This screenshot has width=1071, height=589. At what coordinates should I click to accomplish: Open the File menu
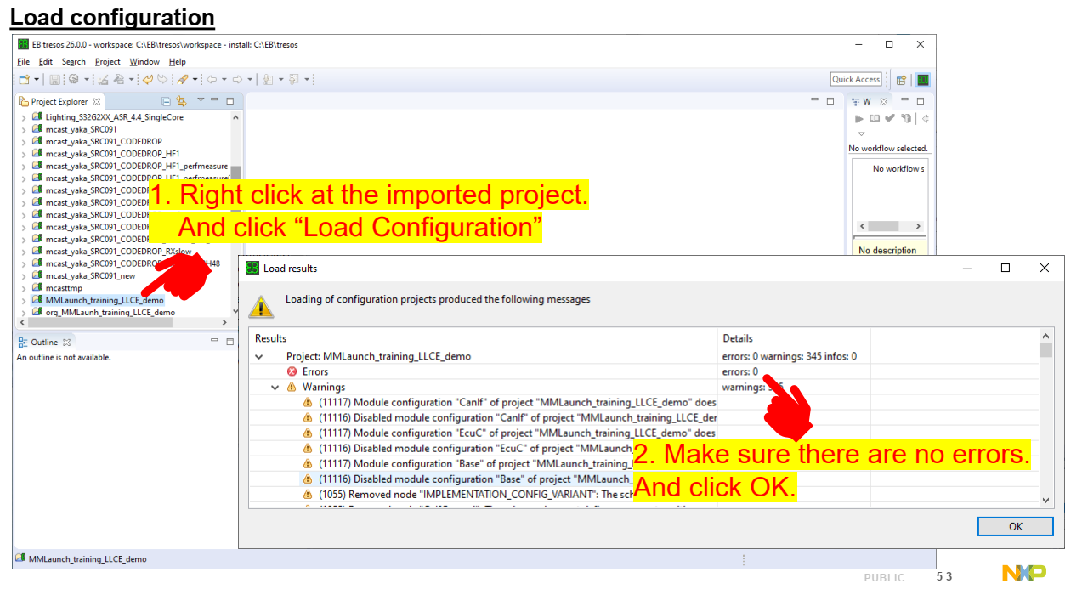(23, 62)
